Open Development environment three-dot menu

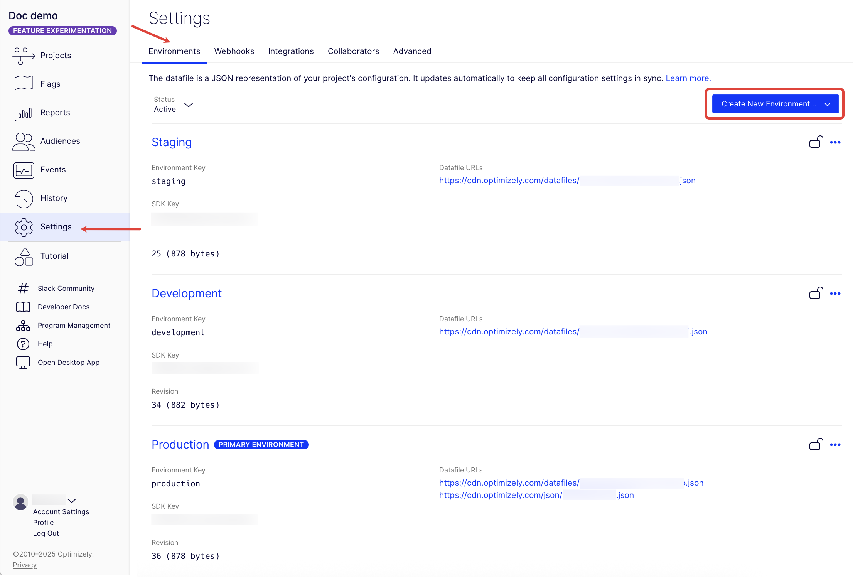tap(835, 294)
